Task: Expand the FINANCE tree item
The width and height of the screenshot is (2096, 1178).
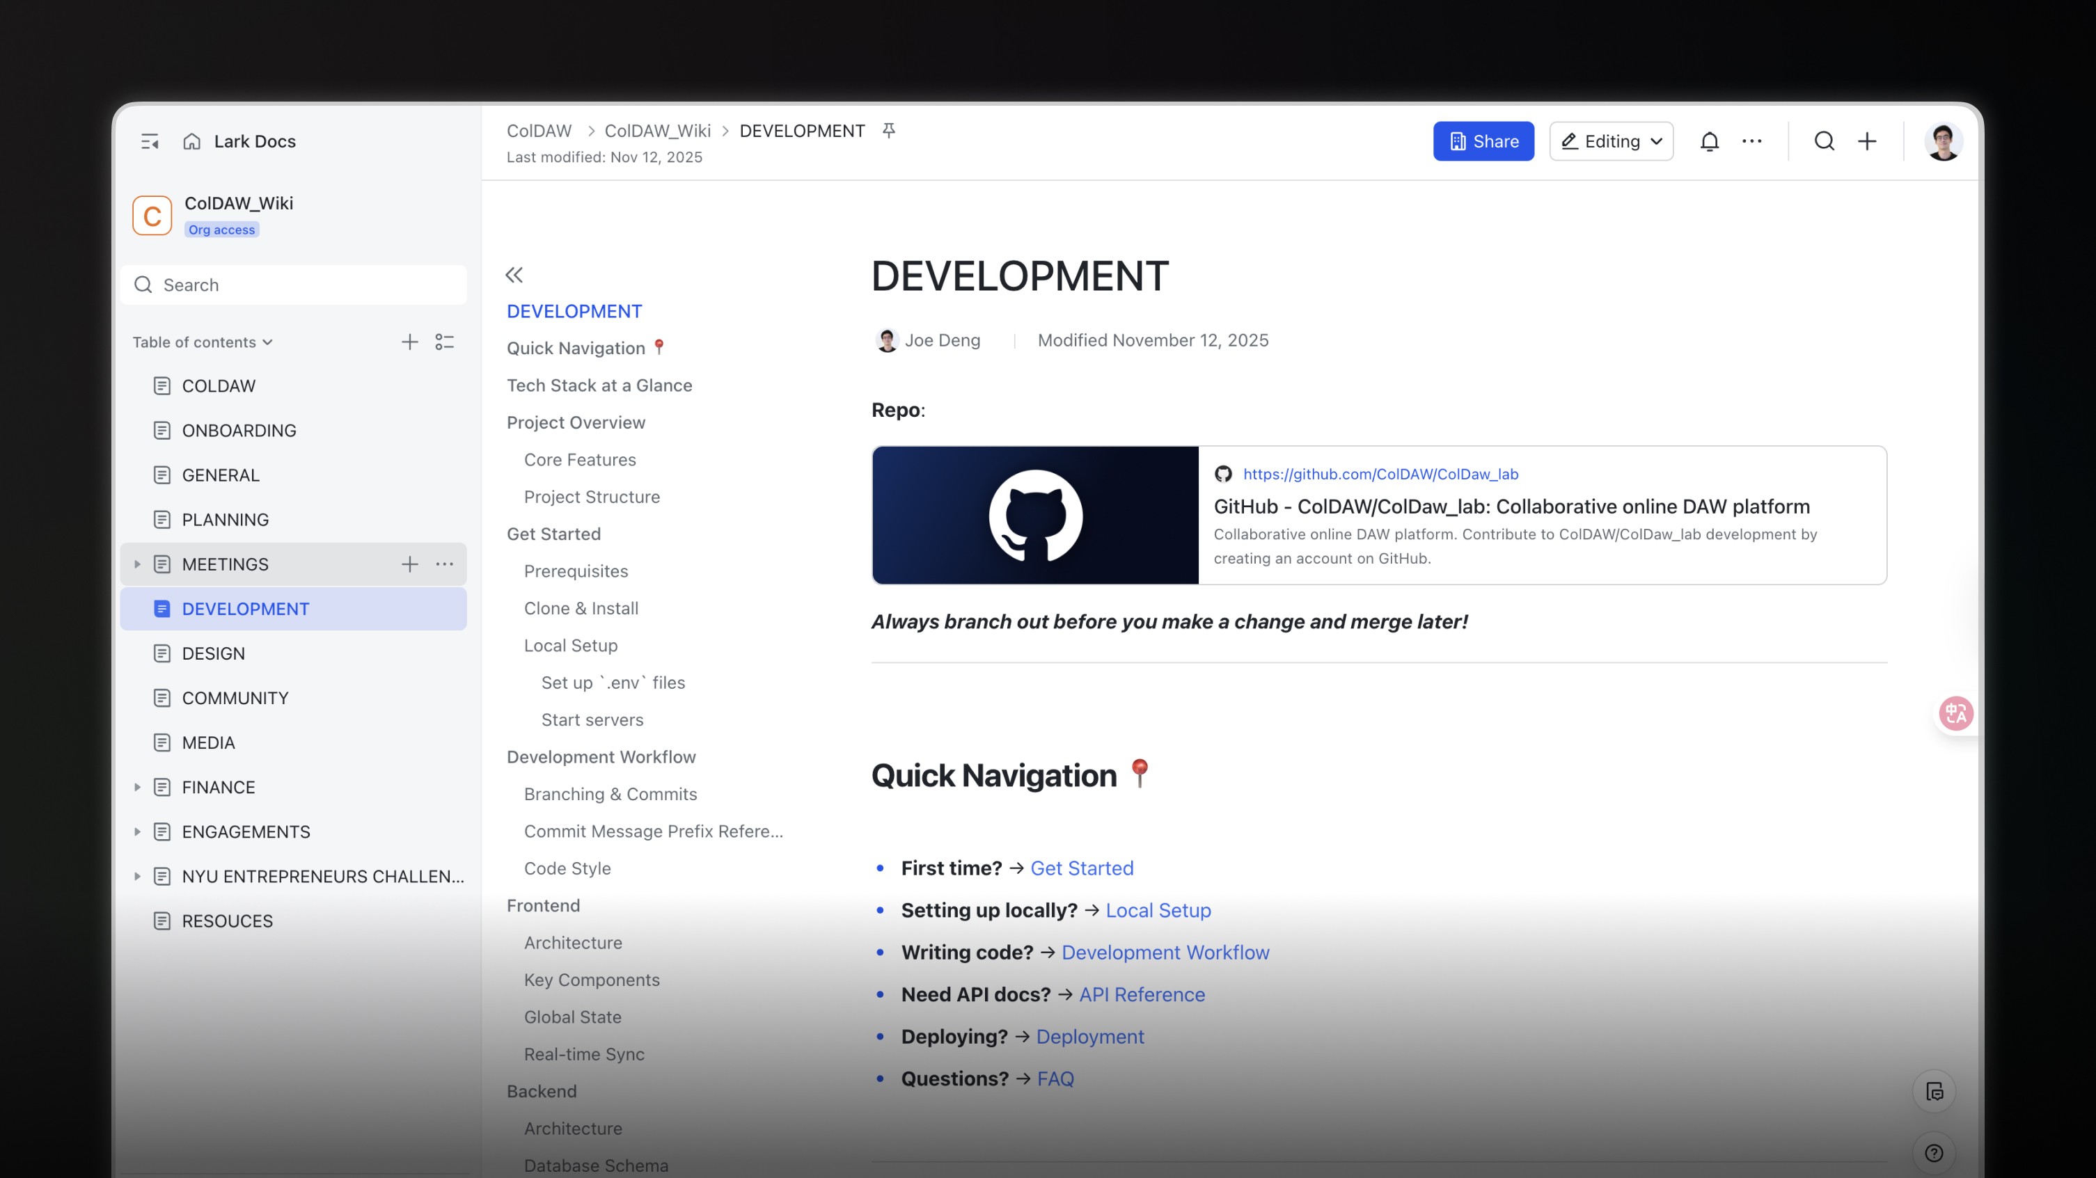Action: [136, 788]
